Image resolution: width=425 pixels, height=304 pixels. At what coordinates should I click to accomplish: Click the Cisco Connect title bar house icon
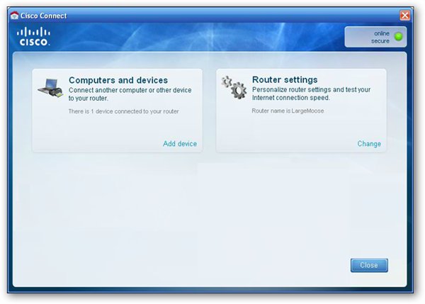(14, 16)
